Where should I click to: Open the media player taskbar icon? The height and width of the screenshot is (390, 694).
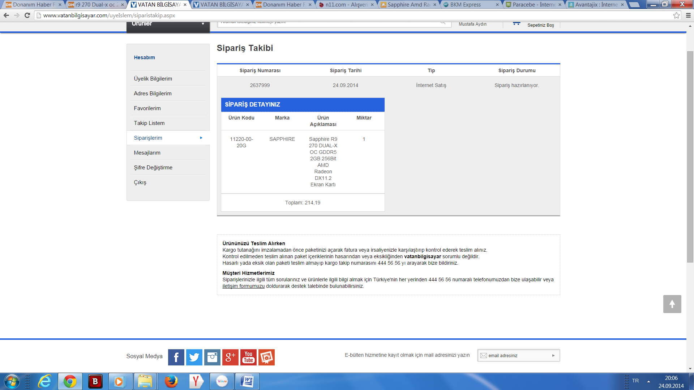pos(120,381)
